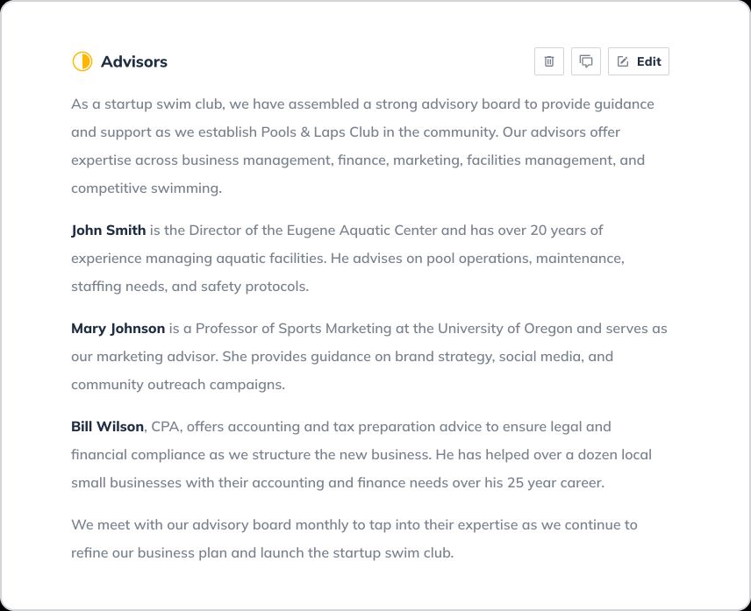Screen dimensions: 751x611
Task: Delete the Advisors section with trash icon
Action: point(549,61)
